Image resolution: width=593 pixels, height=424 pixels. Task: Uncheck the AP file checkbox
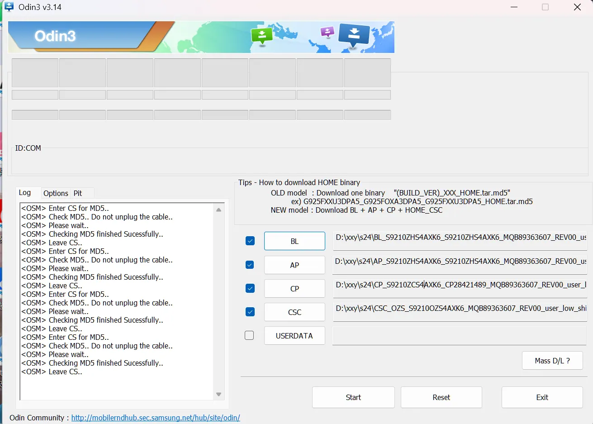tap(250, 265)
